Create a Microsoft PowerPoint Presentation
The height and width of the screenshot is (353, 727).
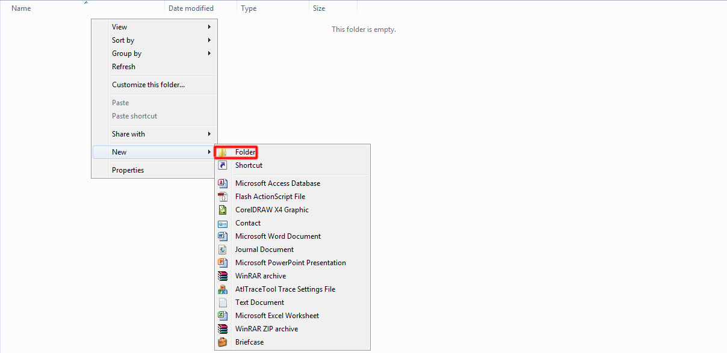point(291,262)
